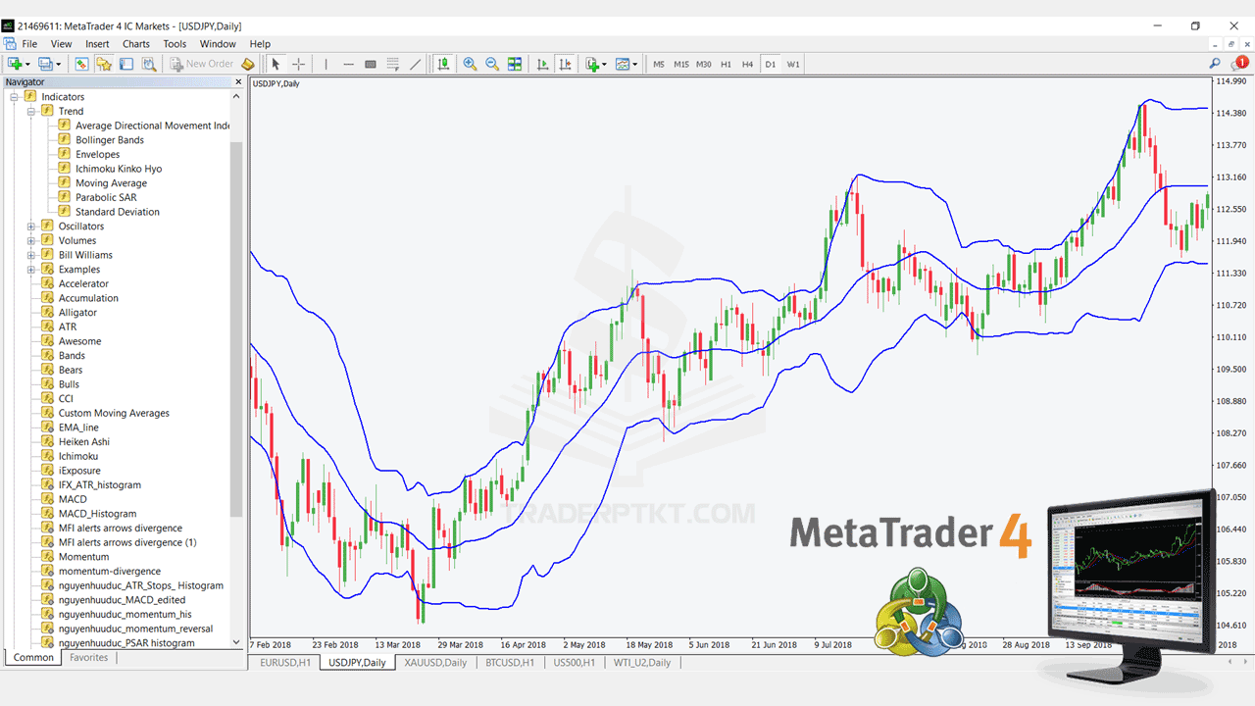Image resolution: width=1255 pixels, height=706 pixels.
Task: Toggle the Chart Shift button
Action: point(565,64)
